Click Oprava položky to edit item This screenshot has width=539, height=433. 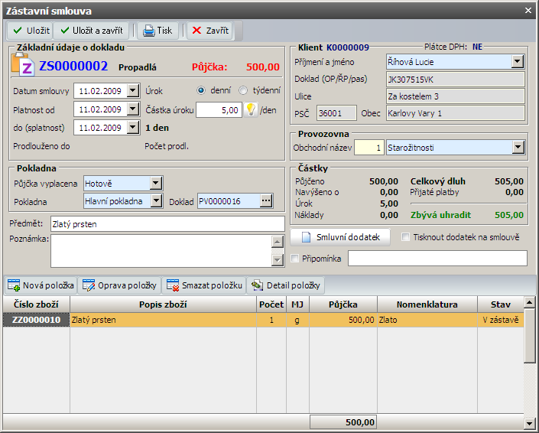[x=119, y=285]
